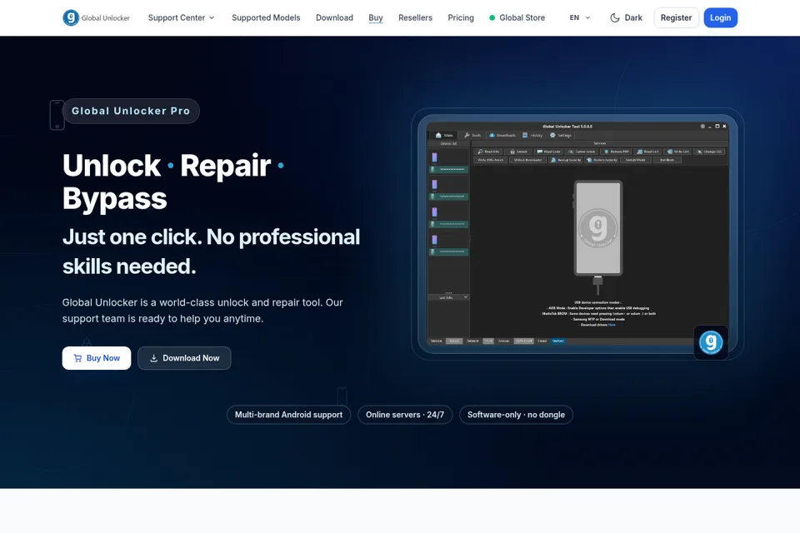Viewport: 800px width, 533px height.
Task: Visit the Global Store link
Action: coord(517,17)
